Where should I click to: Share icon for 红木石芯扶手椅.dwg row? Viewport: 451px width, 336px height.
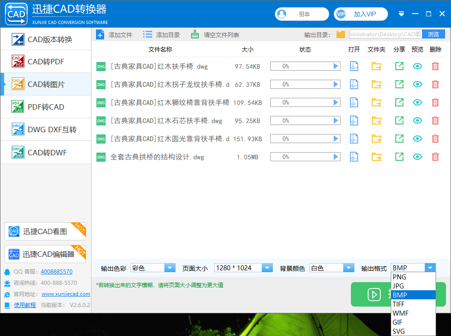point(399,120)
